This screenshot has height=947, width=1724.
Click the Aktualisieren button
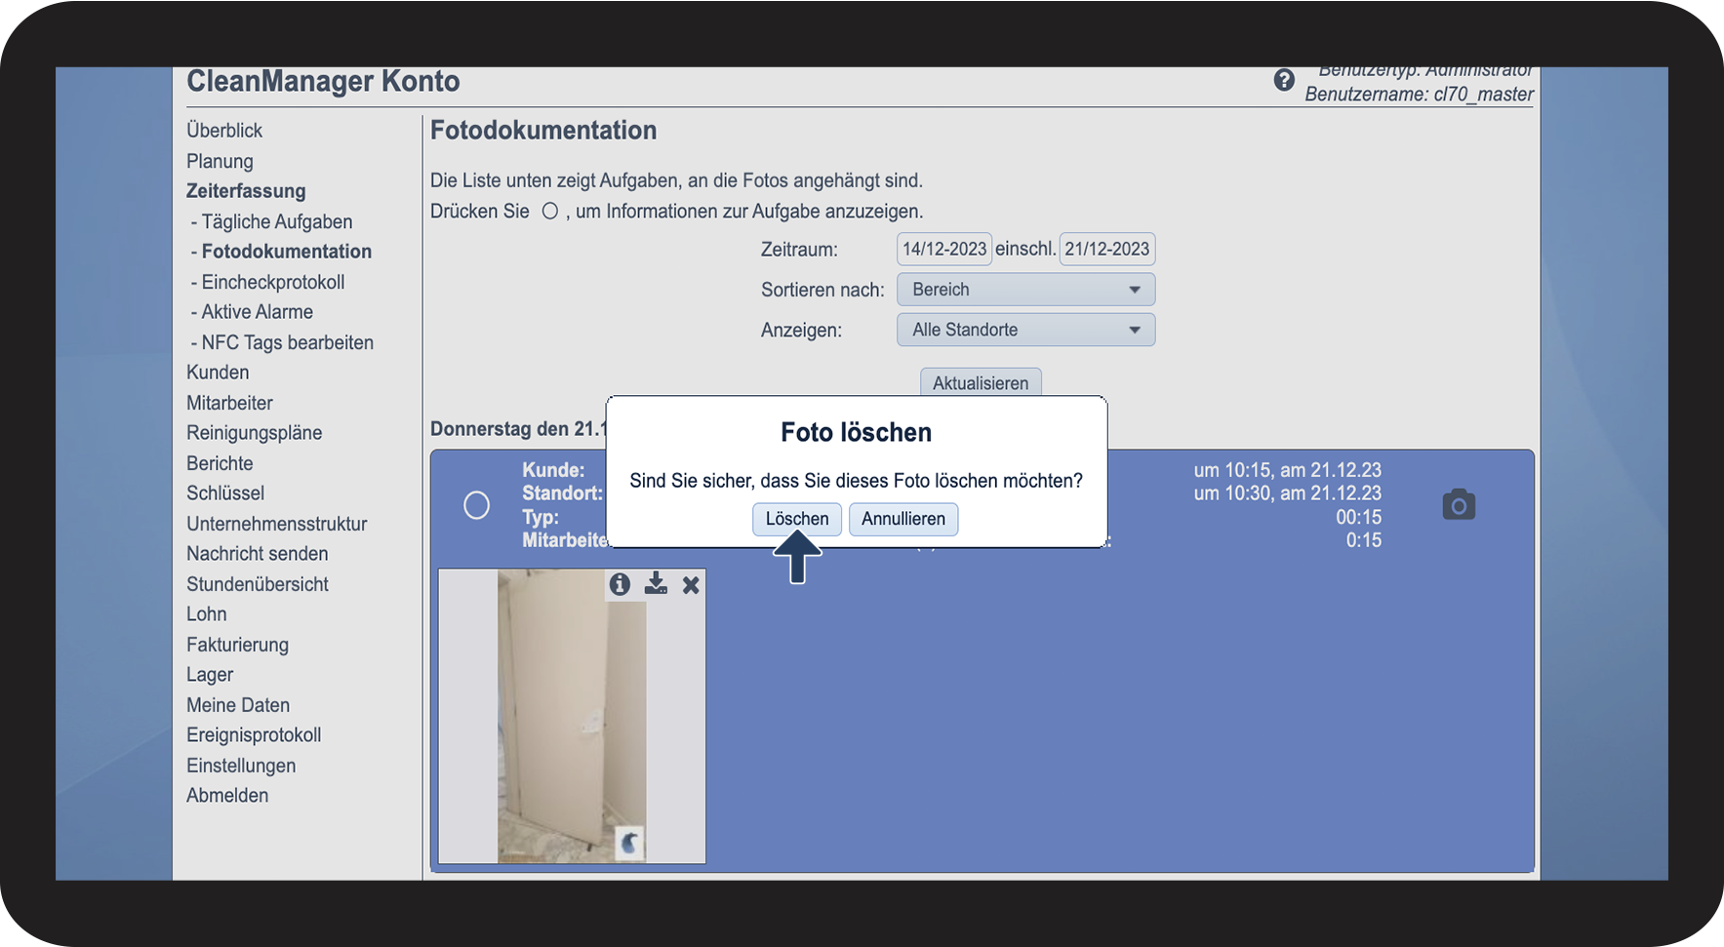[981, 382]
